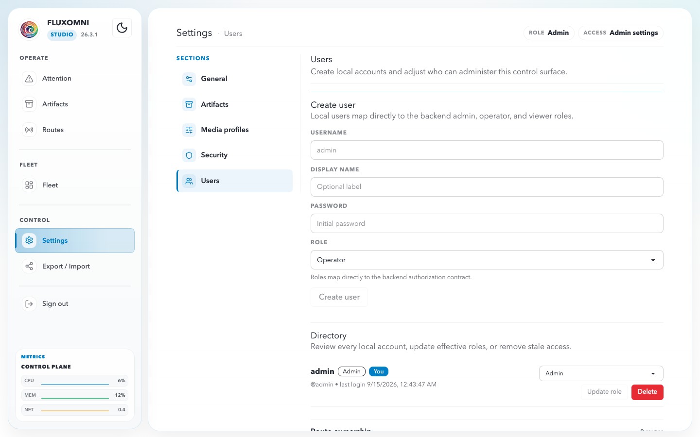The image size is (700, 437).
Task: Click the CPU metric bar
Action: click(75, 381)
